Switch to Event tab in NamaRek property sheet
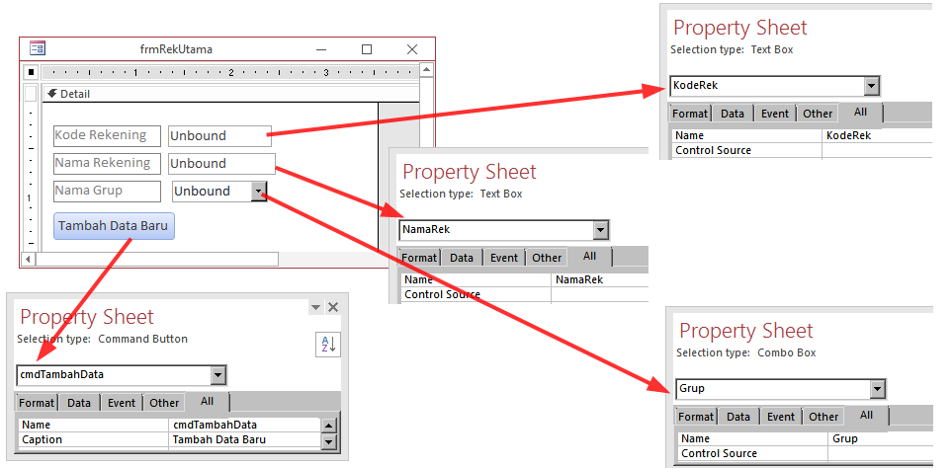The image size is (952, 468). click(x=504, y=258)
